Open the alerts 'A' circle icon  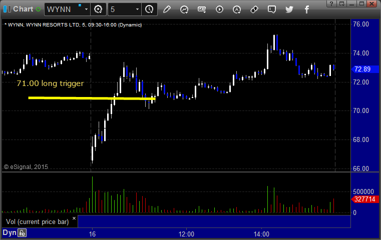pos(237,9)
